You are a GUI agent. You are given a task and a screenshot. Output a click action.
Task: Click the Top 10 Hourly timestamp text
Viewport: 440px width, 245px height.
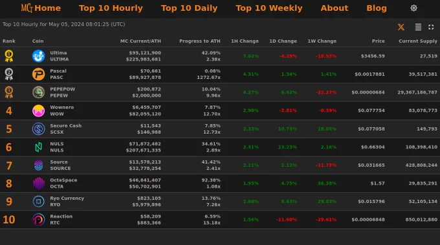coord(63,25)
